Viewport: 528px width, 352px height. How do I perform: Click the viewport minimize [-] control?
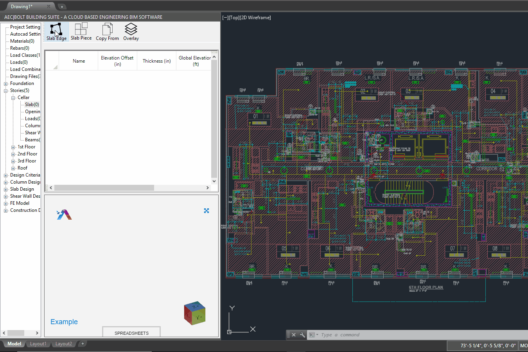pos(225,18)
